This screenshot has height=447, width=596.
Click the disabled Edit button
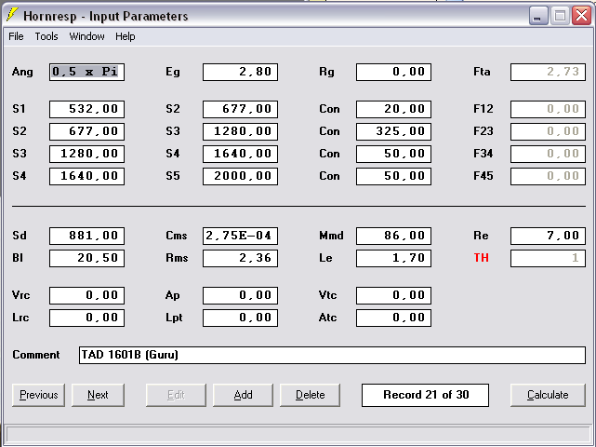click(x=176, y=395)
